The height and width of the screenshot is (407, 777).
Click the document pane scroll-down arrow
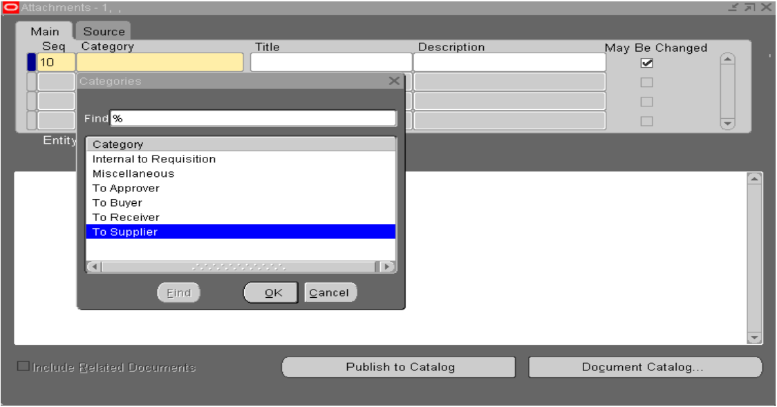coord(755,338)
